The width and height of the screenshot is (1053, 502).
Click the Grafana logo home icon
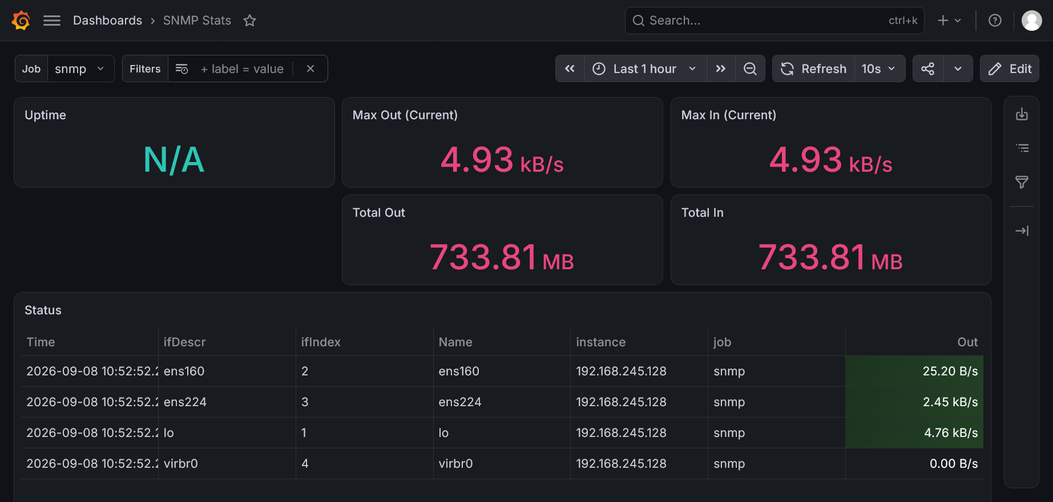[x=21, y=21]
